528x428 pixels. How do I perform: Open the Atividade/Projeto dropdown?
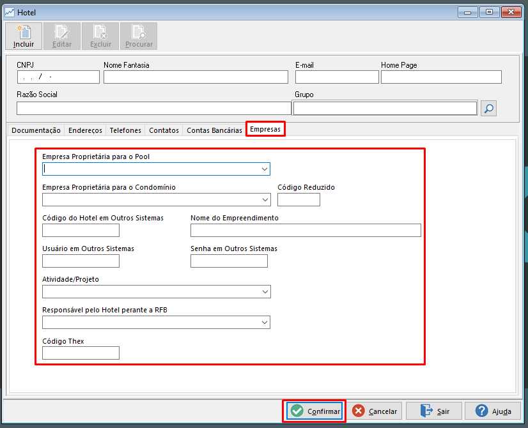(x=265, y=292)
